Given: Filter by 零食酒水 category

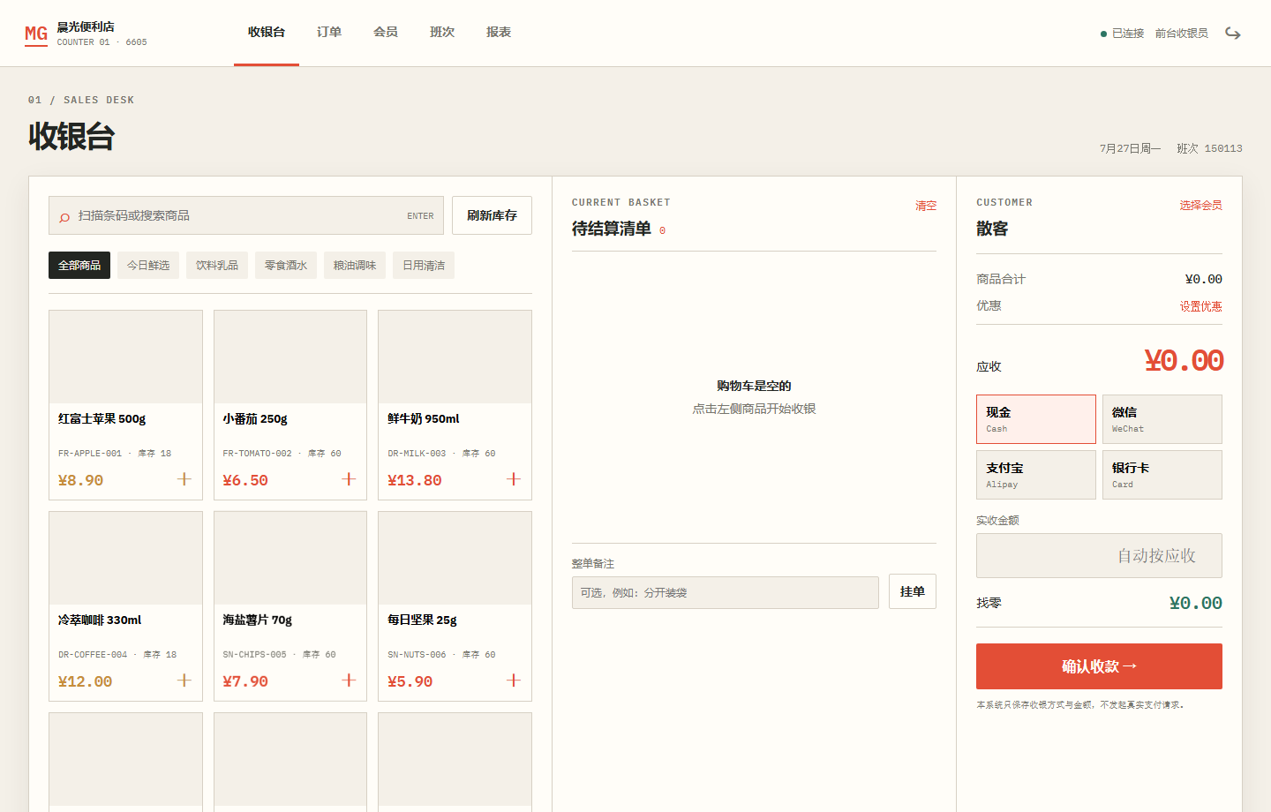Looking at the screenshot, I should point(286,266).
